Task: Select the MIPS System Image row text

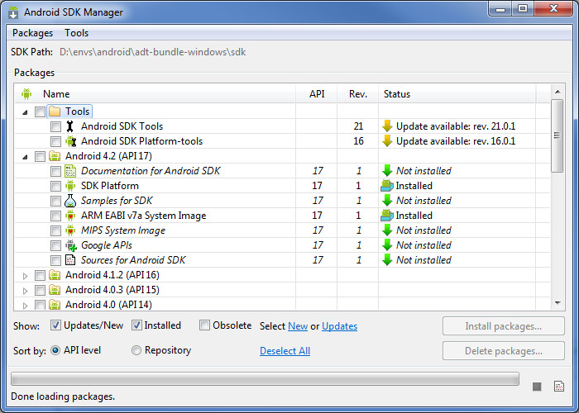Action: (x=123, y=230)
